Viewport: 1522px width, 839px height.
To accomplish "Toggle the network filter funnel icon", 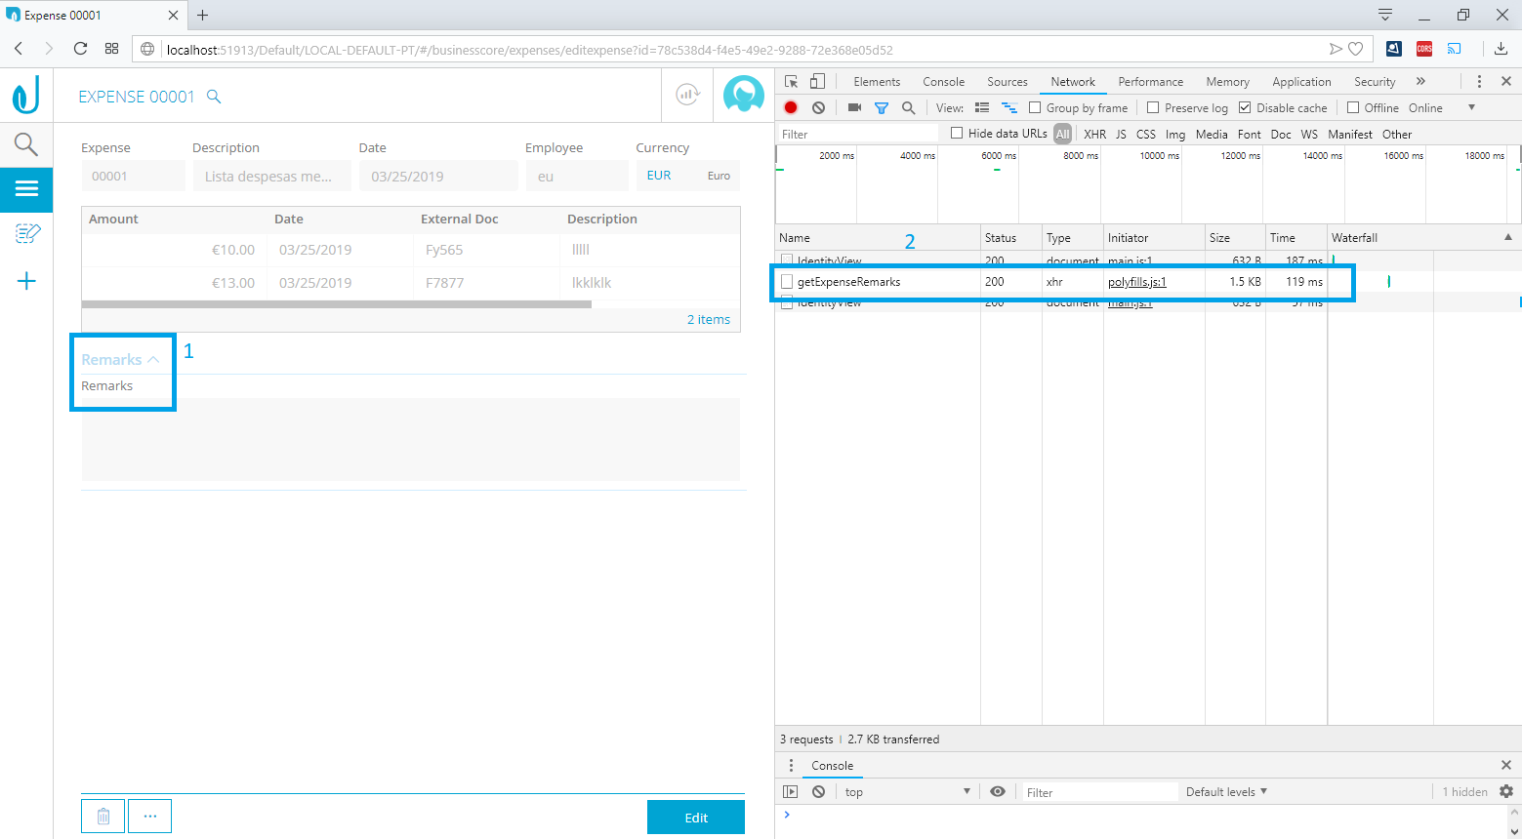I will [882, 108].
